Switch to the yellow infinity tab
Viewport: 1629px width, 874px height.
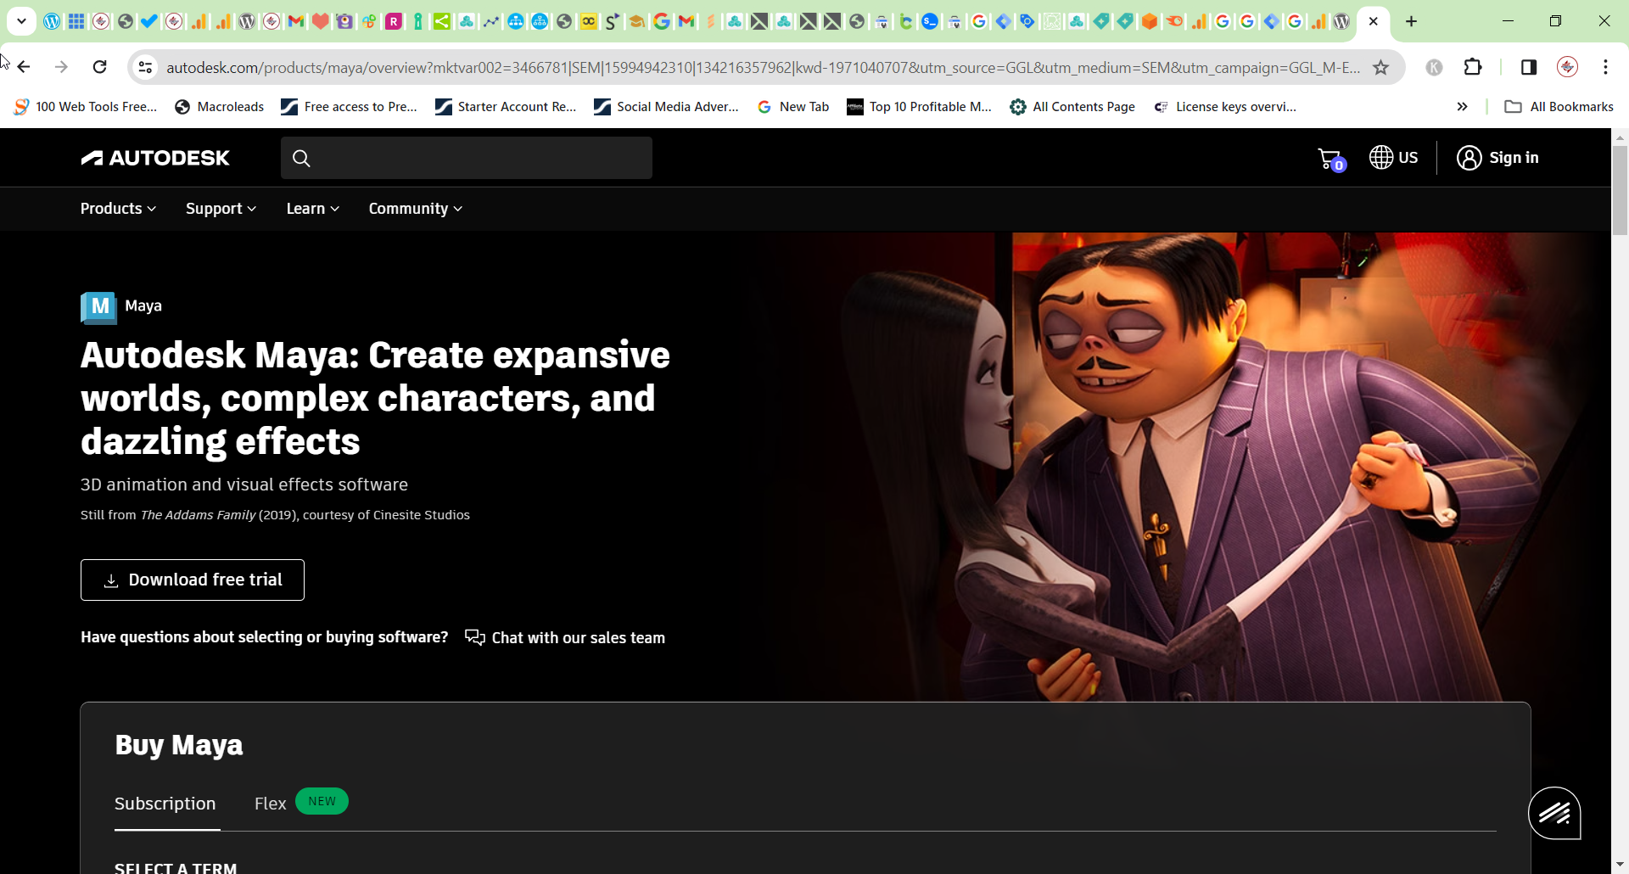pos(589,21)
